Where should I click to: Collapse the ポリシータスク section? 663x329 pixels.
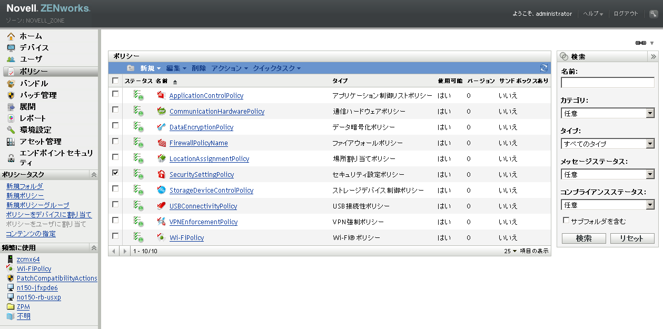click(93, 174)
